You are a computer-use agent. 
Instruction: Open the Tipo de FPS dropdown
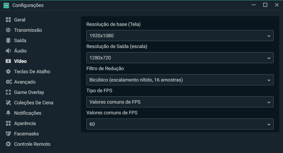(180, 102)
